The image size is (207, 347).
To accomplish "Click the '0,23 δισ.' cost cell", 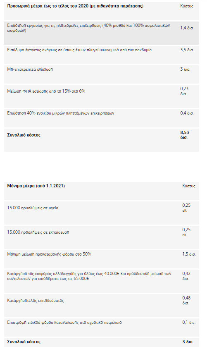I will pos(184,91).
